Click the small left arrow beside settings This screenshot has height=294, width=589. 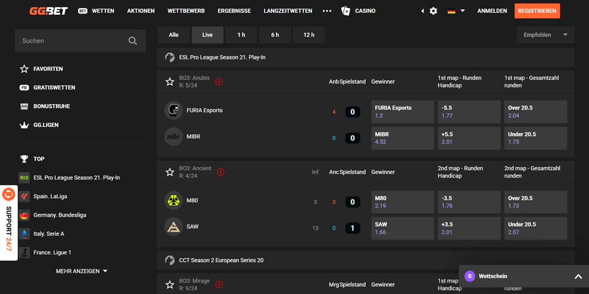click(422, 11)
